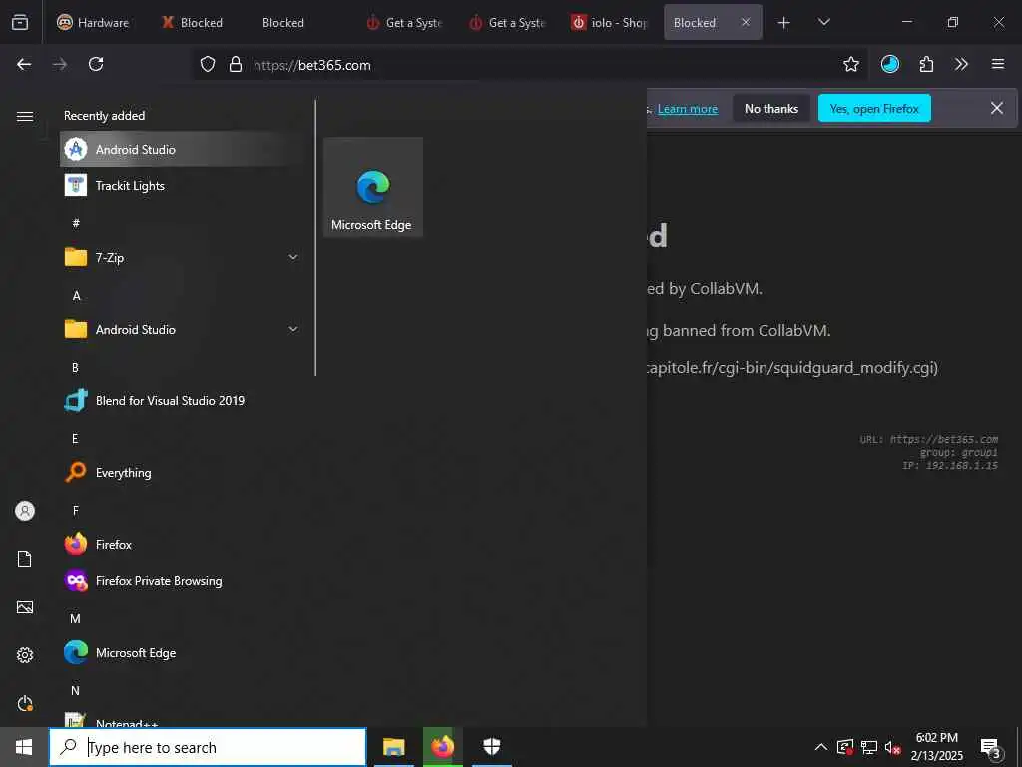Click the Firefox taskbar icon
Image resolution: width=1022 pixels, height=767 pixels.
pos(442,747)
